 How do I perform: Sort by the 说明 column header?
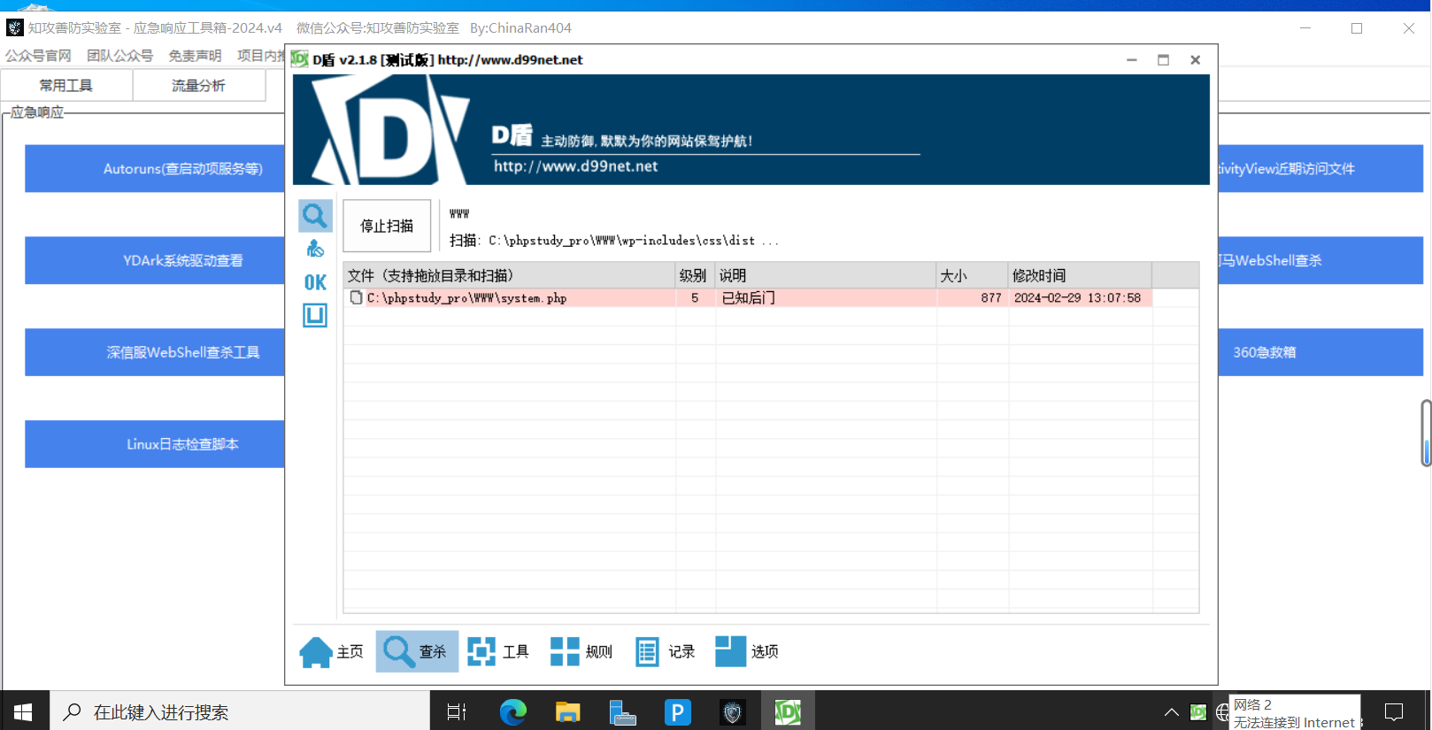[825, 275]
